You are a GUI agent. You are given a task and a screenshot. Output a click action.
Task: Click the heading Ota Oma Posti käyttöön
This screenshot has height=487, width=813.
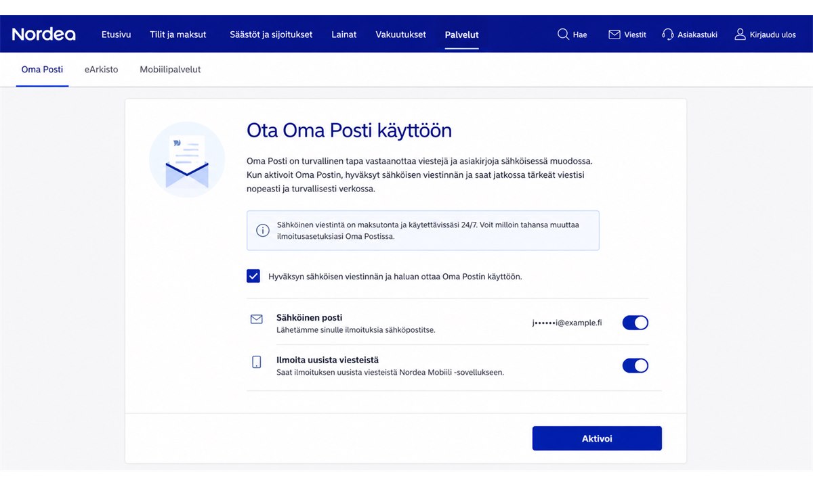pyautogui.click(x=349, y=130)
